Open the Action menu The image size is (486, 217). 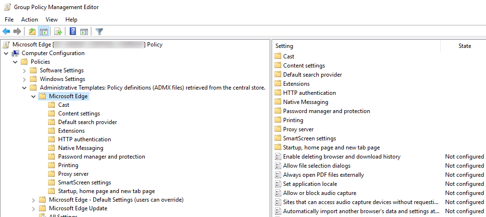[x=29, y=20]
